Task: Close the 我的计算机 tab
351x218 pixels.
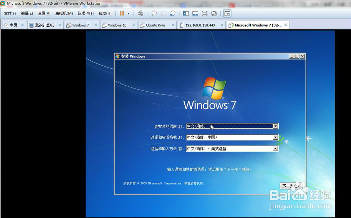Action: coord(60,25)
